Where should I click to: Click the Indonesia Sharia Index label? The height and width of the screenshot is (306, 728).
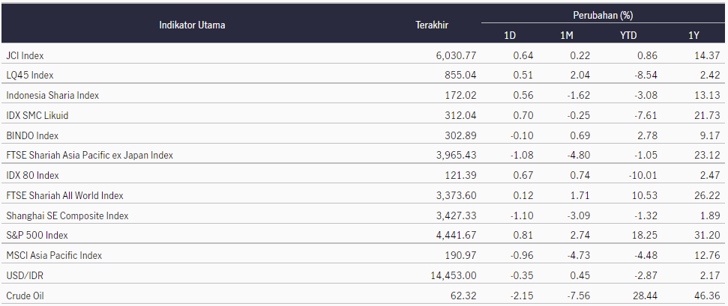(52, 96)
